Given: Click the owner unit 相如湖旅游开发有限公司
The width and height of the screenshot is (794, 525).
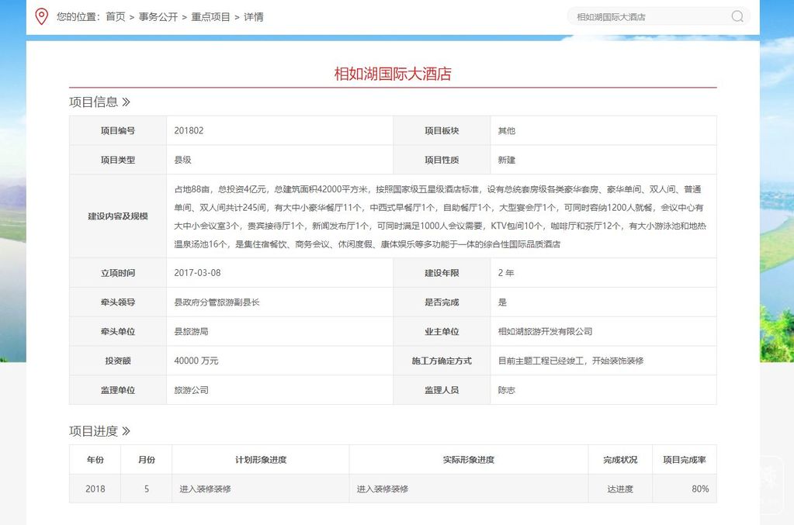Looking at the screenshot, I should 545,331.
